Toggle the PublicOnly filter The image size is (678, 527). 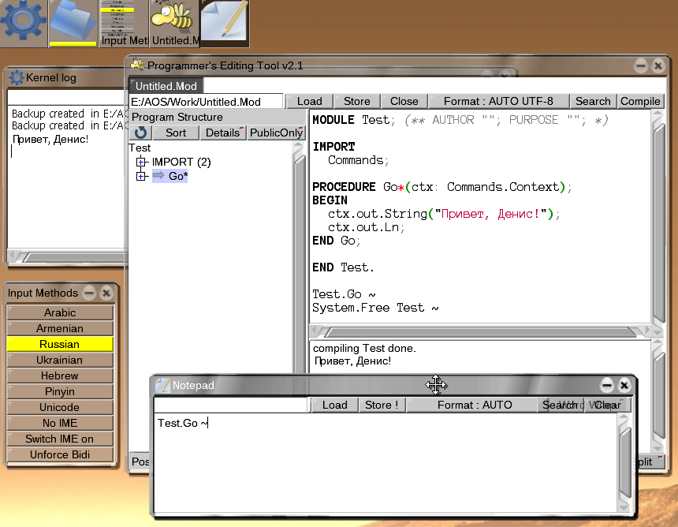tap(276, 133)
